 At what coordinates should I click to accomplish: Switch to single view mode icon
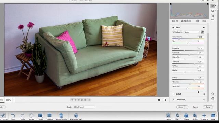point(159,100)
